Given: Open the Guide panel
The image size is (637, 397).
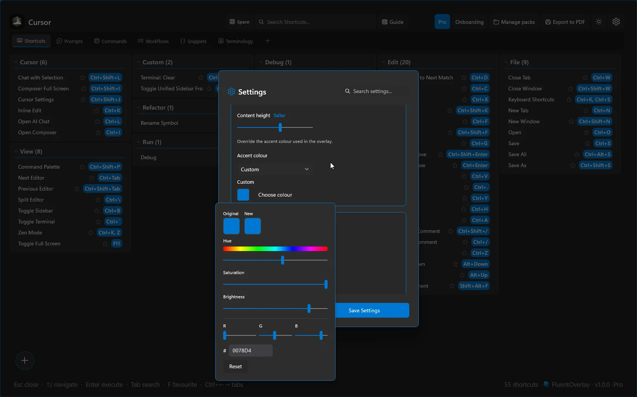Looking at the screenshot, I should click(393, 22).
